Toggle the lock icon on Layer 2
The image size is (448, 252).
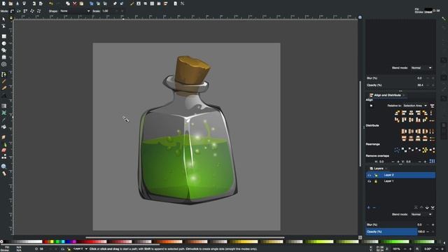point(376,175)
